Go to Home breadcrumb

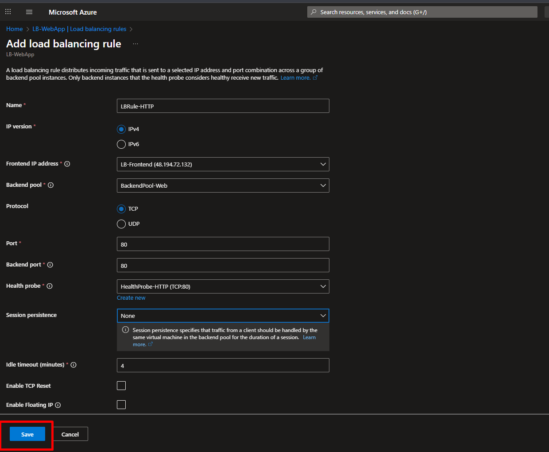(15, 29)
